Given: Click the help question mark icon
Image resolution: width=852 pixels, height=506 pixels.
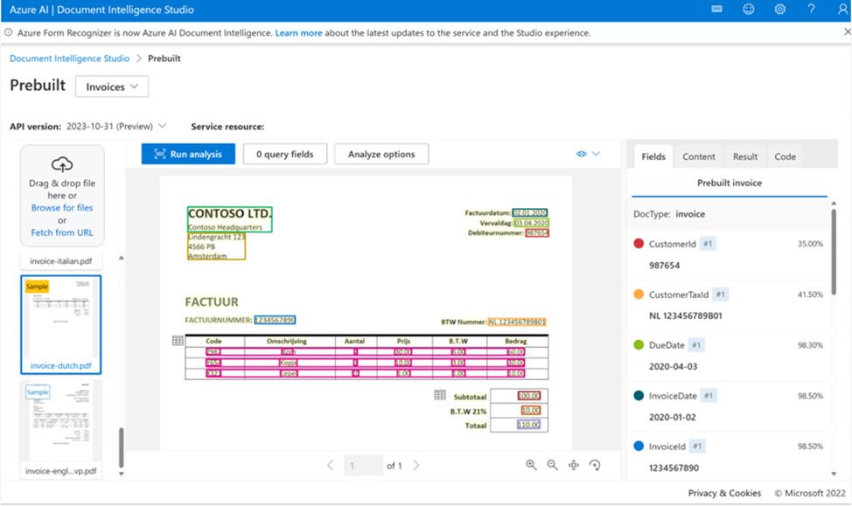Looking at the screenshot, I should (x=811, y=10).
